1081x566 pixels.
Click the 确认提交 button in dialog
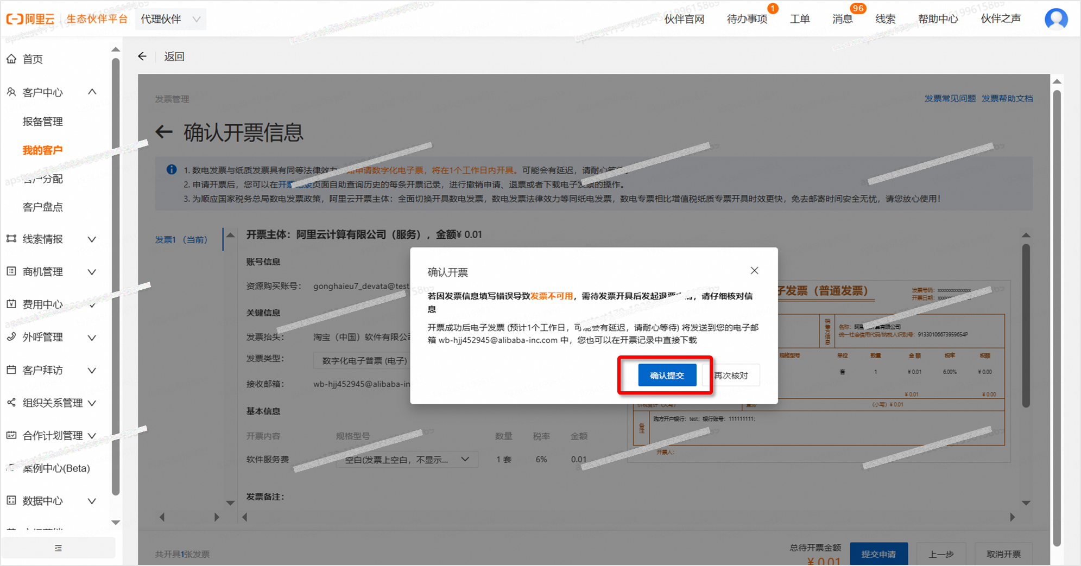click(x=667, y=375)
